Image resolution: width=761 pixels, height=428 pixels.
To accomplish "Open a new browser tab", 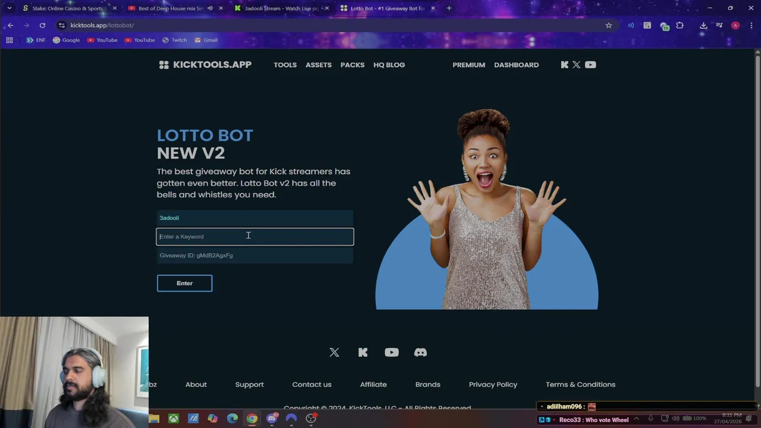I will click(x=449, y=8).
